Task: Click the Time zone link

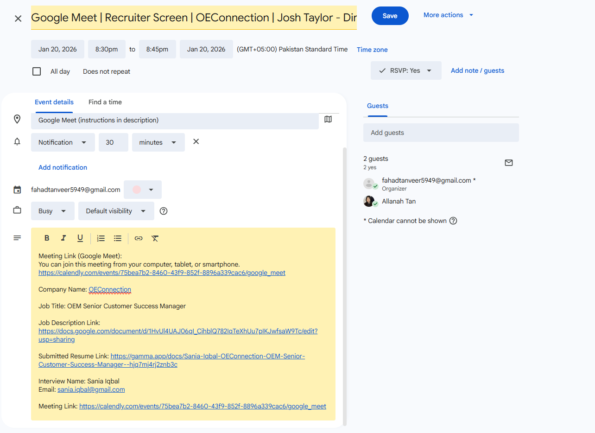Action: coord(372,50)
